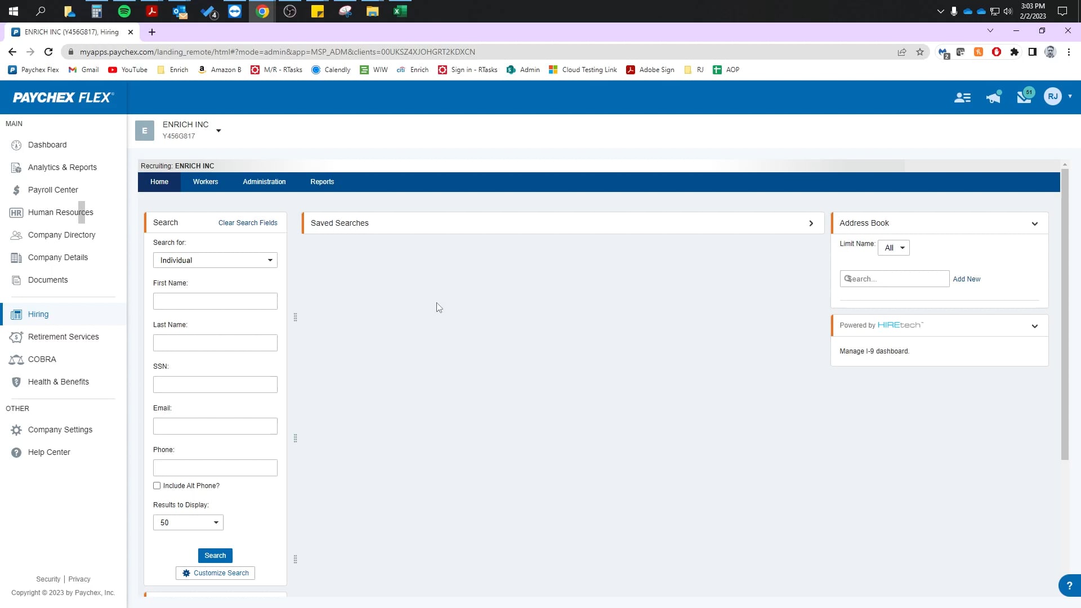1081x608 pixels.
Task: Open the Search for Individual dropdown
Action: [x=215, y=260]
